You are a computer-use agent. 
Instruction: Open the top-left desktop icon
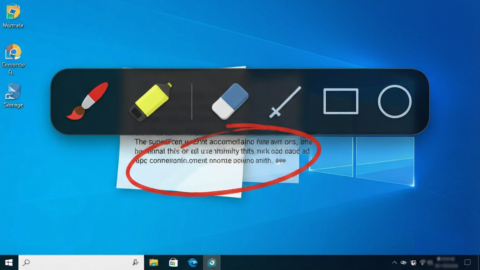tap(13, 16)
